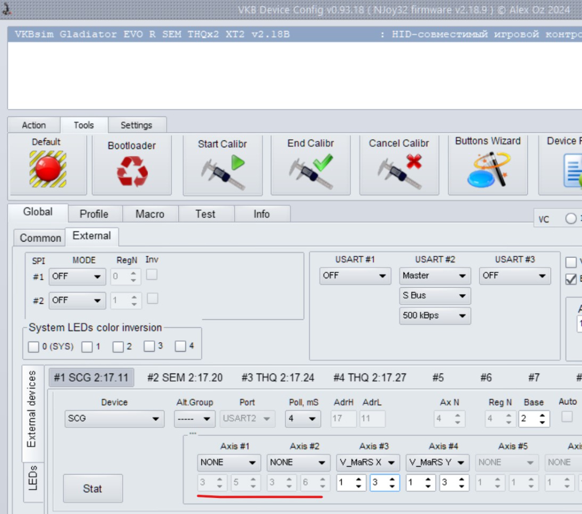Open Axis #2 NONE dropdown
The height and width of the screenshot is (514, 582).
pyautogui.click(x=298, y=463)
